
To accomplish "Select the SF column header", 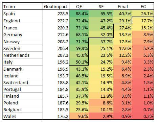I will (101, 6).
